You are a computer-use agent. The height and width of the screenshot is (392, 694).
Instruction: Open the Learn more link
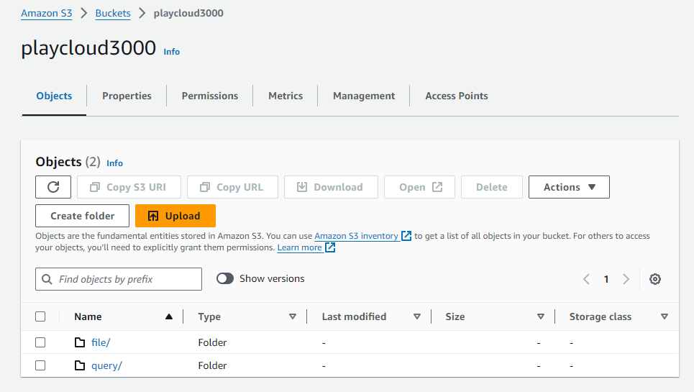pos(300,247)
